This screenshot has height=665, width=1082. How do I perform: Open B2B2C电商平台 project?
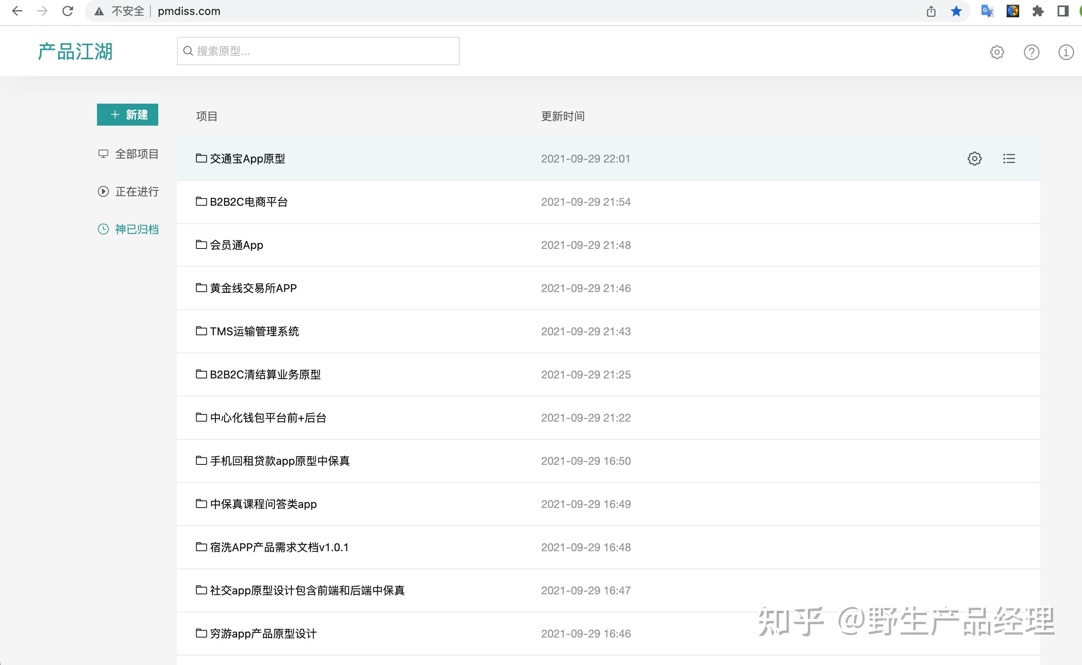pyautogui.click(x=249, y=202)
